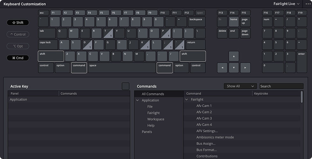Viewport: 312px width, 159px height.
Task: Select Ambisonics meter mode command
Action: click(x=215, y=137)
